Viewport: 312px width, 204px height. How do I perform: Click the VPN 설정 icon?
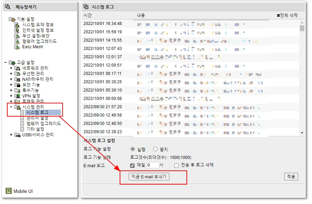(x=17, y=96)
